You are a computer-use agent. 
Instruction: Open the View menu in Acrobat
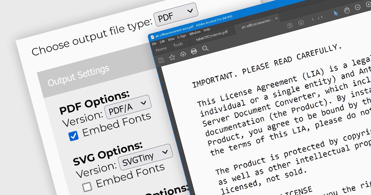[171, 39]
